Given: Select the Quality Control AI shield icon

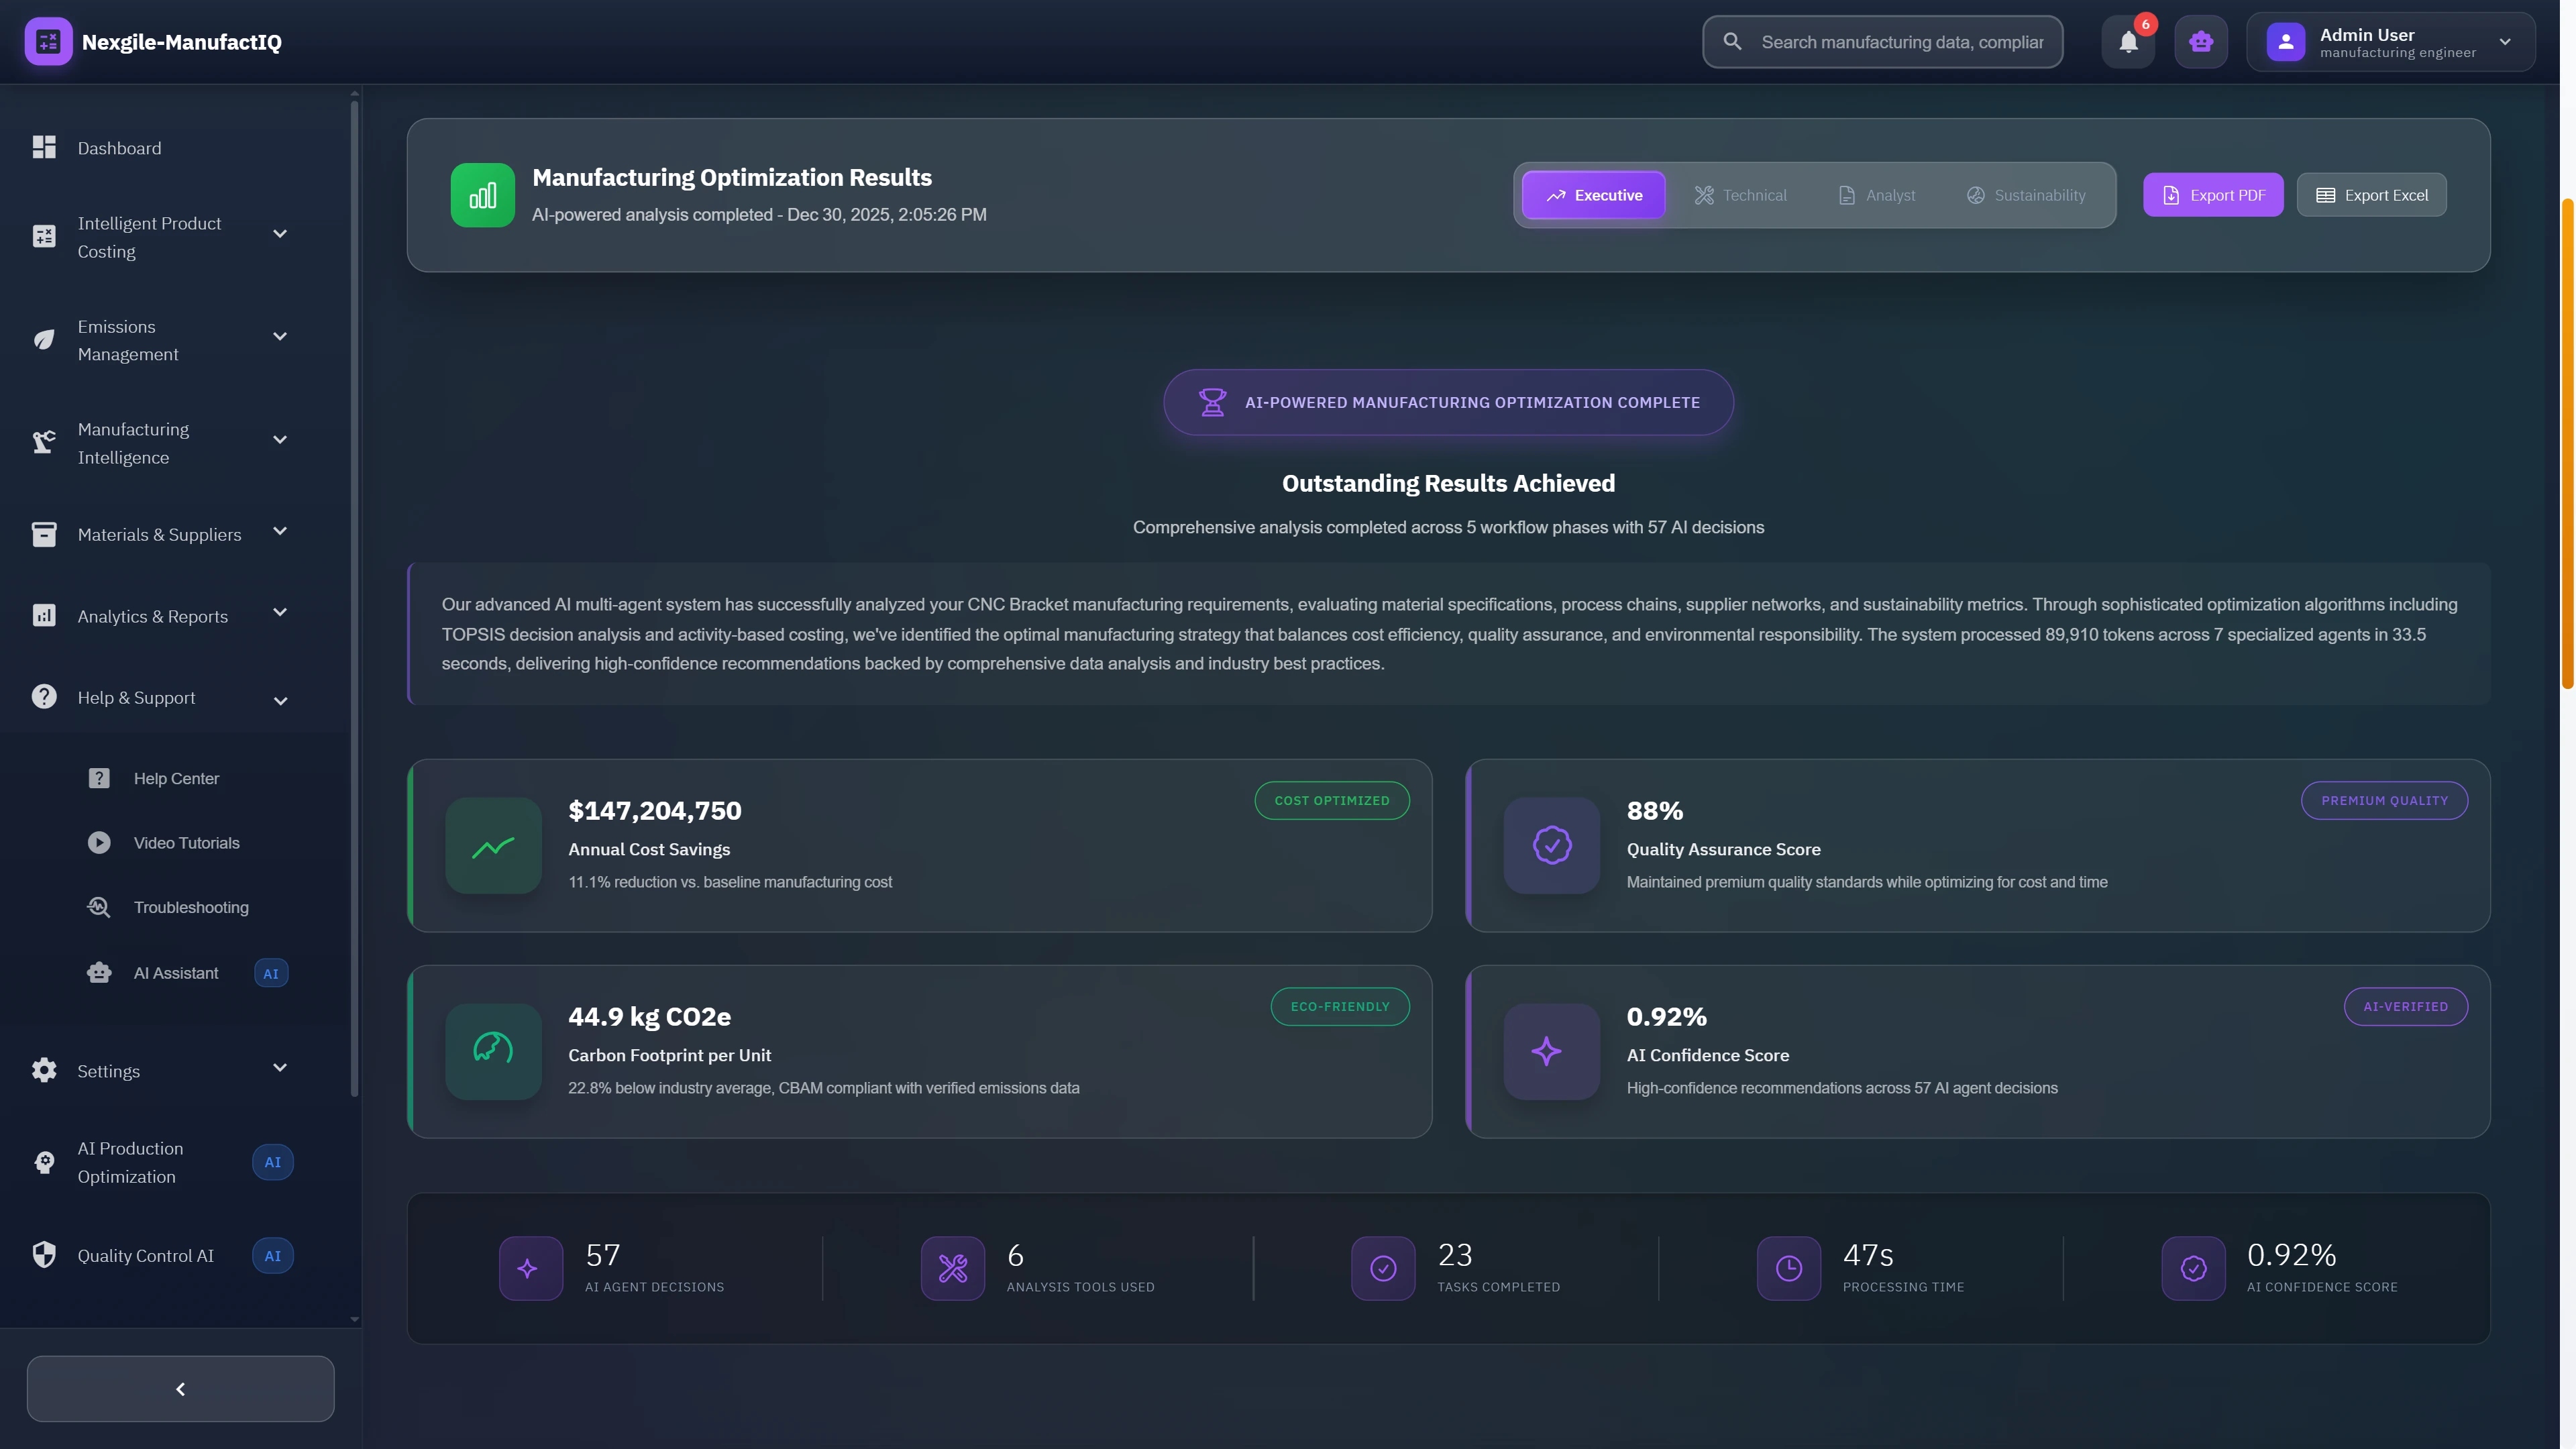Looking at the screenshot, I should pos(43,1254).
